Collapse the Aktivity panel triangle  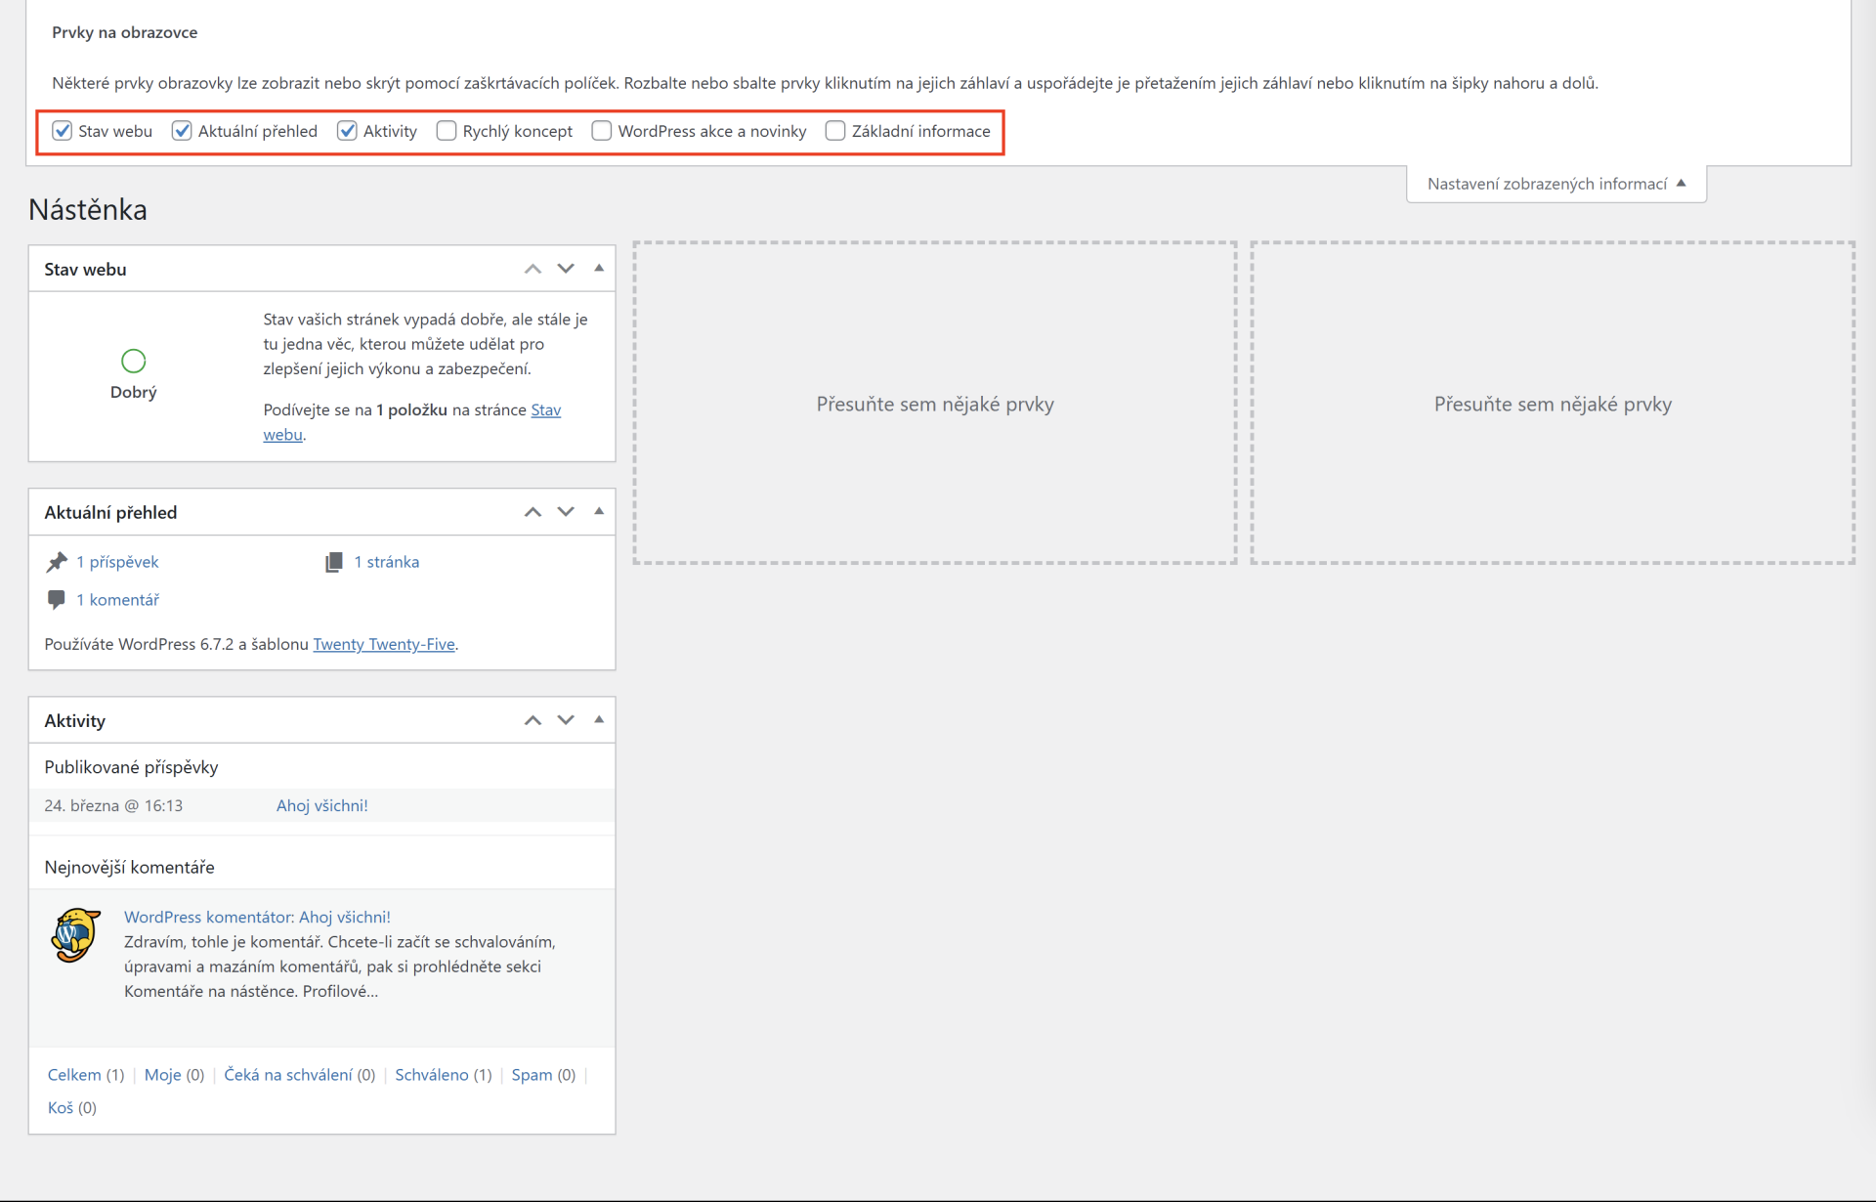(x=599, y=719)
